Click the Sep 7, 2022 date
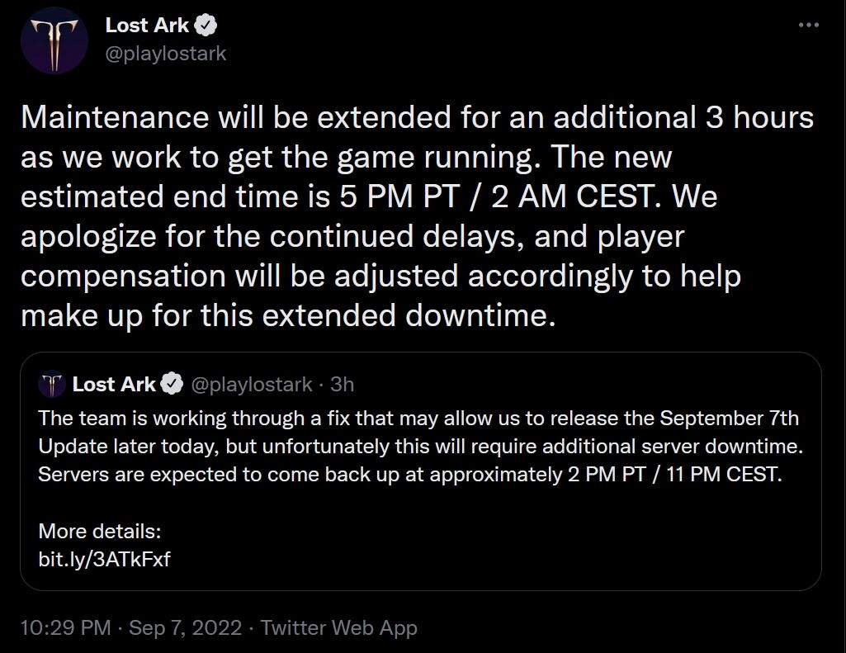This screenshot has height=653, width=846. [186, 627]
